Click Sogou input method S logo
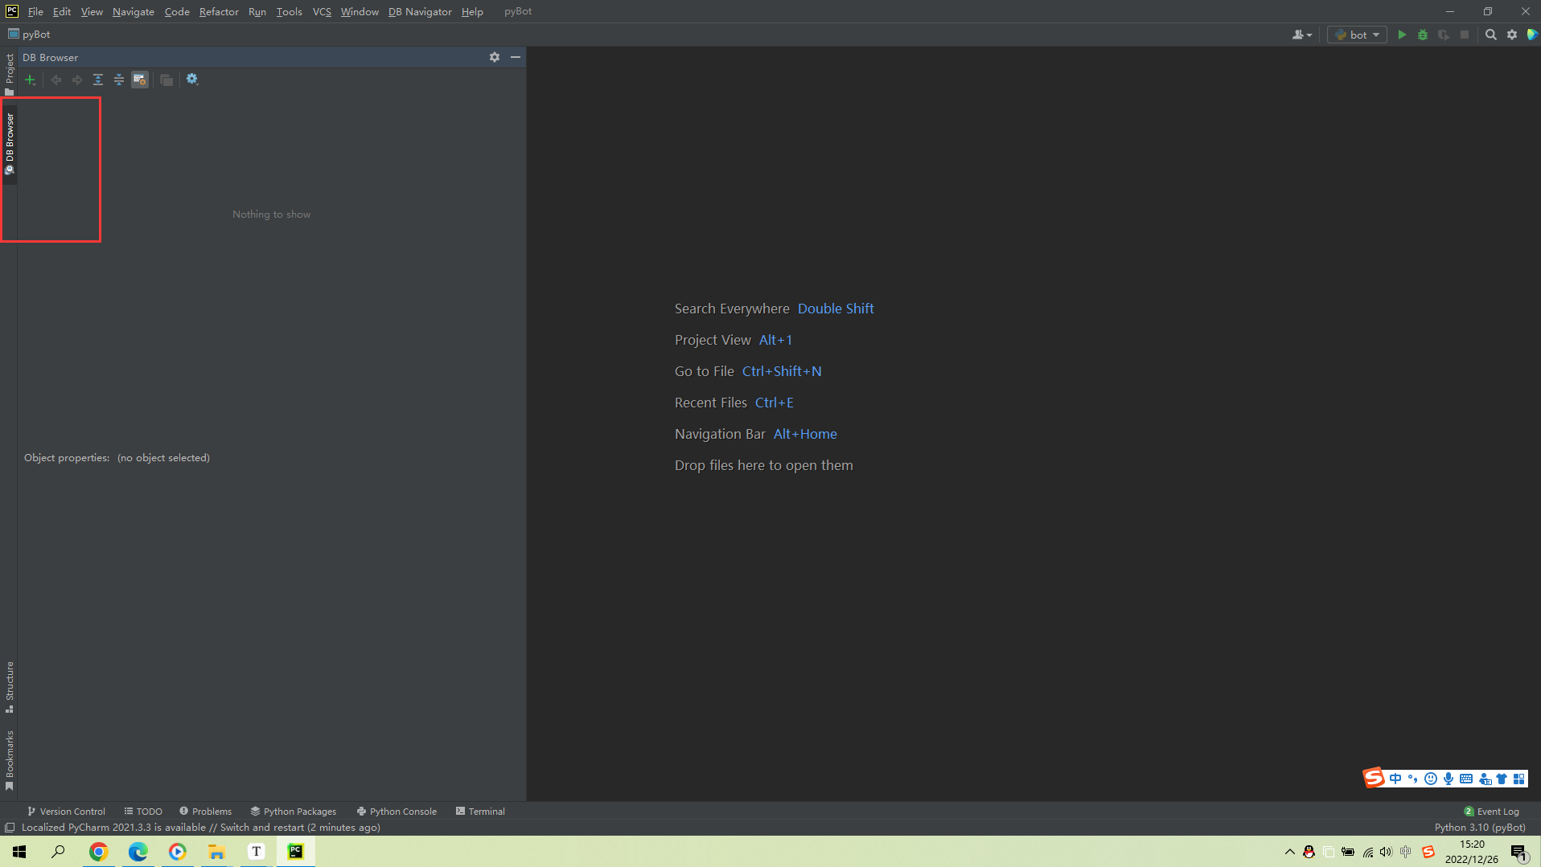 coord(1373,778)
